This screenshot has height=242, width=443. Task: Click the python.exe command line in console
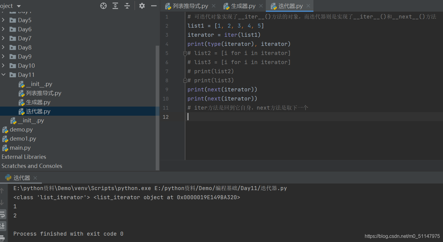pos(150,188)
